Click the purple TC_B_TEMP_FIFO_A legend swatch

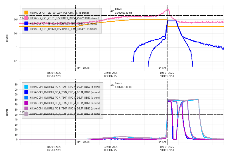click(x=26, y=103)
